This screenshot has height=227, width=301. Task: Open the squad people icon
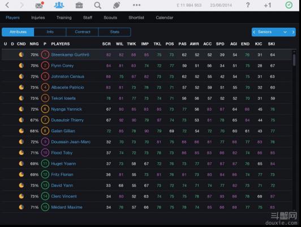(x=59, y=5)
